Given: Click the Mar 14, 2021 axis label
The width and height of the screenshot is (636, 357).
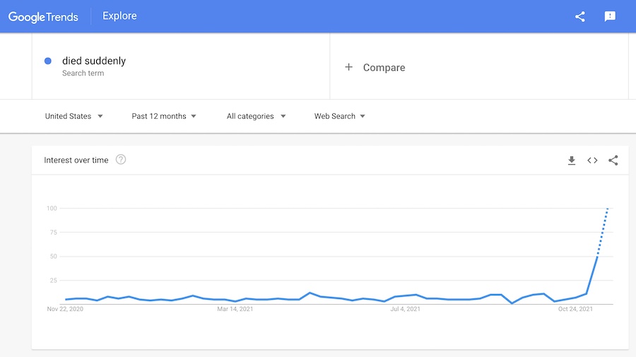Looking at the screenshot, I should click(x=235, y=309).
